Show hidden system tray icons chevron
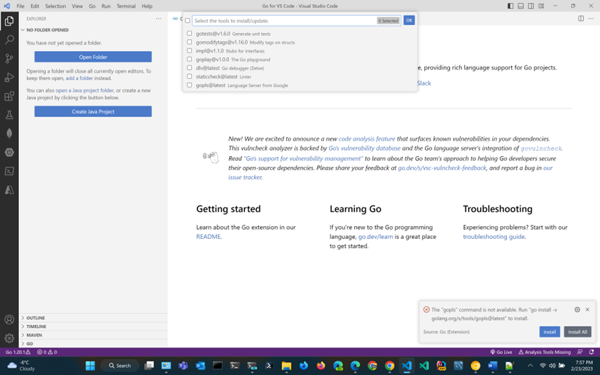 pyautogui.click(x=531, y=366)
